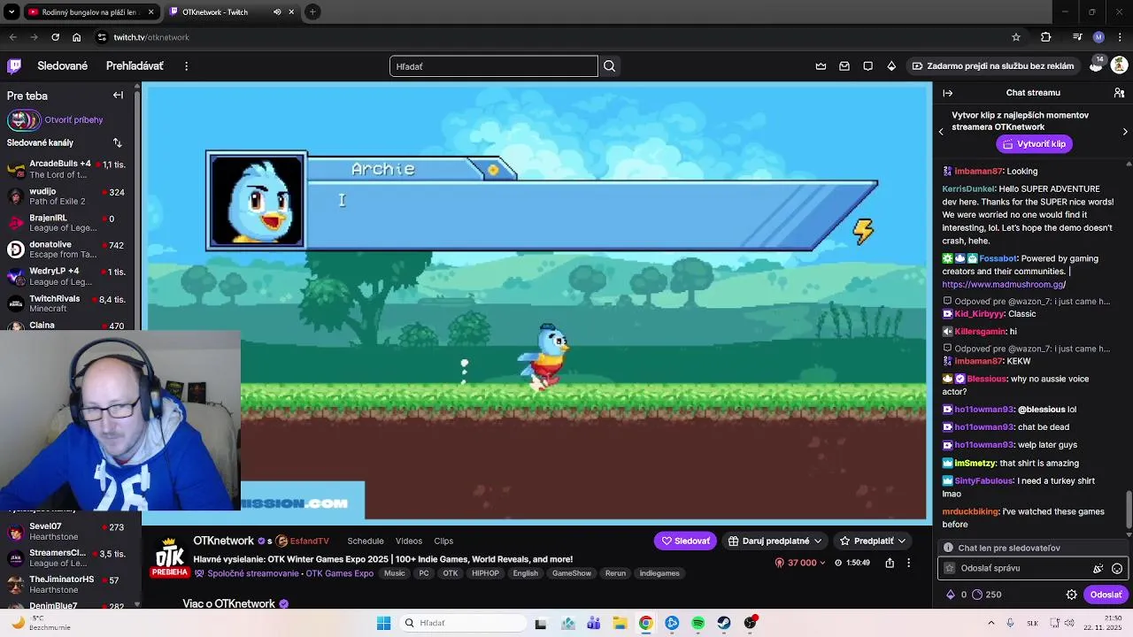Open the user avatar menu
Image resolution: width=1133 pixels, height=637 pixels.
click(1119, 65)
